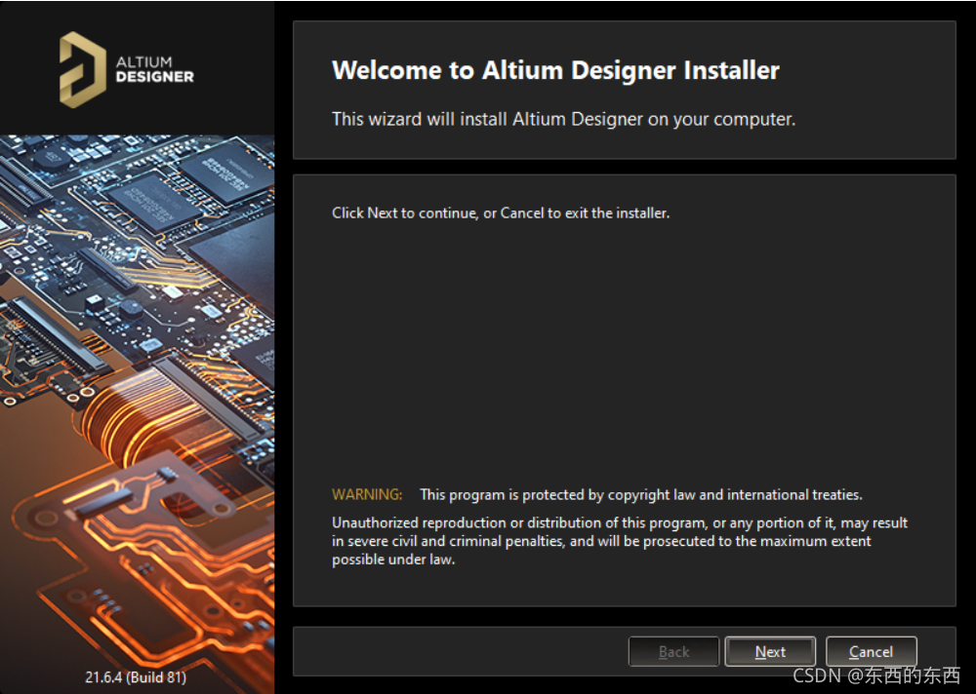Click the Next button to continue installation
Image resolution: width=976 pixels, height=694 pixels.
[770, 651]
